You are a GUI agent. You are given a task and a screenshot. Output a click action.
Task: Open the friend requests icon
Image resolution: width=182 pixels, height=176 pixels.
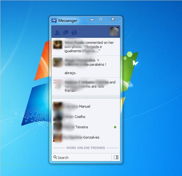click(57, 33)
